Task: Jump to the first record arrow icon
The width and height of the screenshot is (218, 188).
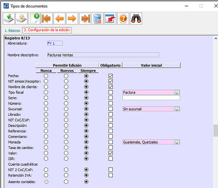Action: pyautogui.click(x=47, y=18)
